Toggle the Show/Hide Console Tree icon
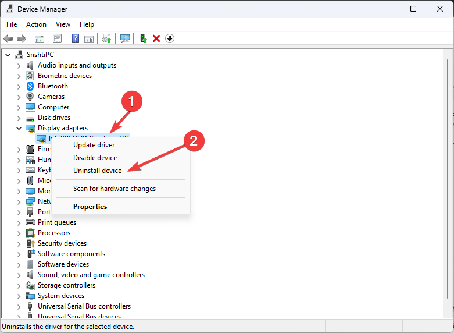This screenshot has width=454, height=333. (x=40, y=38)
